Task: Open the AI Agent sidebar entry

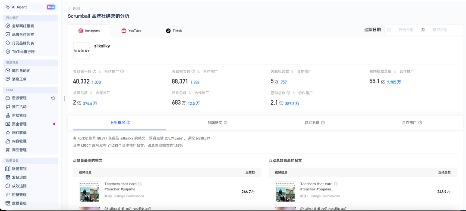Action: [x=30, y=7]
